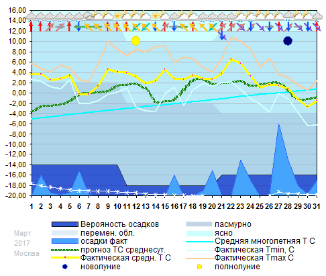
Task: Click the yellow full moon icon on chart
Action: point(135,41)
